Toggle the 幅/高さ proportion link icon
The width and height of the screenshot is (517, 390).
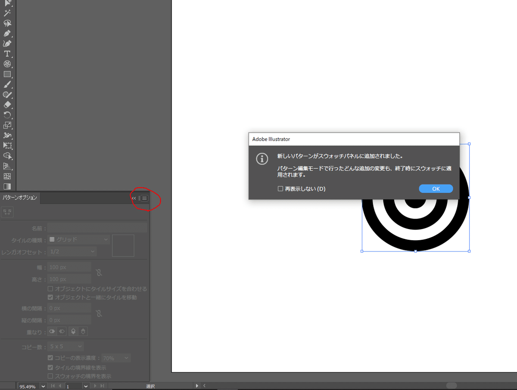coord(99,272)
